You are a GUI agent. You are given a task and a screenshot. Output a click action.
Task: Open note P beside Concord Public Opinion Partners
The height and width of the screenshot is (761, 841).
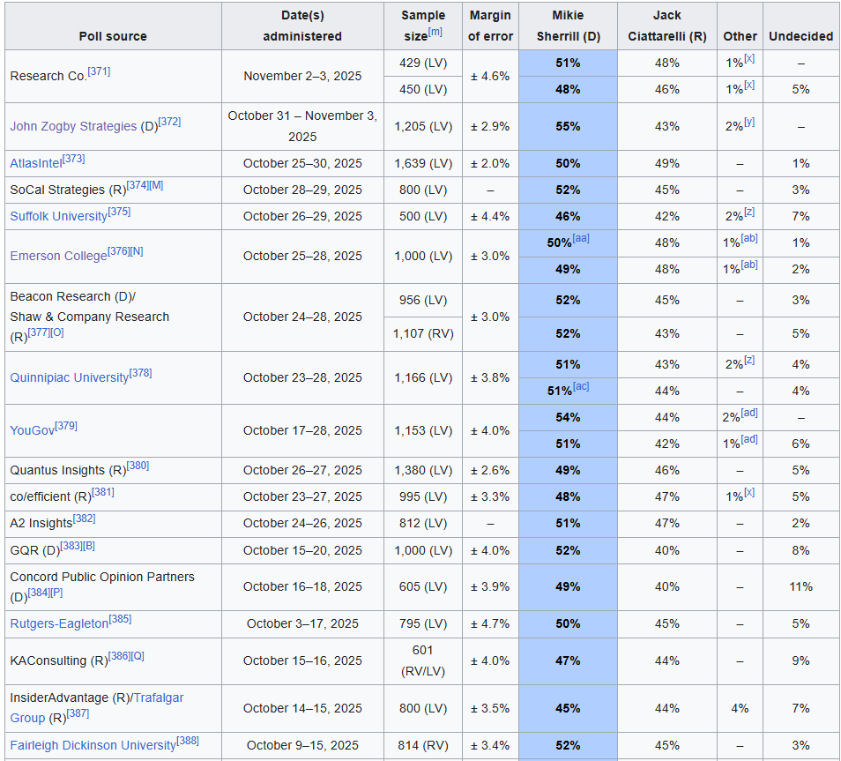click(x=56, y=593)
